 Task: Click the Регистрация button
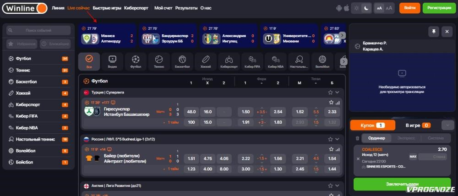tap(439, 8)
